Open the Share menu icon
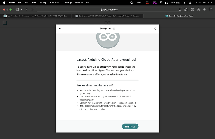215x139 pixels. (198, 9)
